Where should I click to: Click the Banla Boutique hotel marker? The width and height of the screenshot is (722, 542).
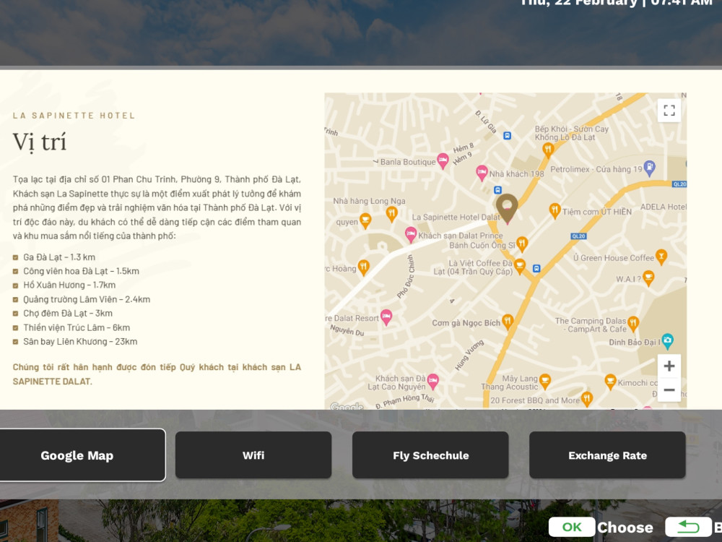coord(443,160)
